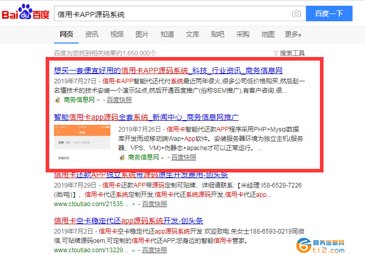365x260 pixels.
Task: Open the 知道 tab
Action: pyautogui.click(x=167, y=34)
